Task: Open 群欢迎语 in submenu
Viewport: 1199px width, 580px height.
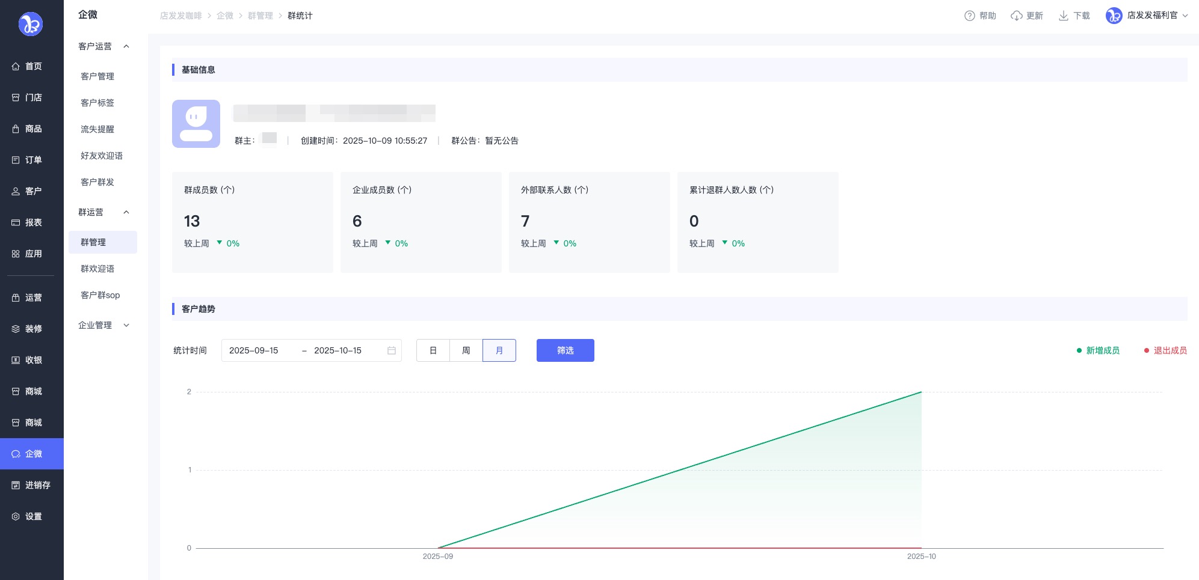Action: coord(97,269)
